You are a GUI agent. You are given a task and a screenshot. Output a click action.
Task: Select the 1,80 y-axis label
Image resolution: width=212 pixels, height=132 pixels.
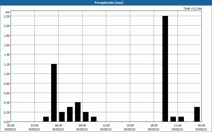pos(7,35)
